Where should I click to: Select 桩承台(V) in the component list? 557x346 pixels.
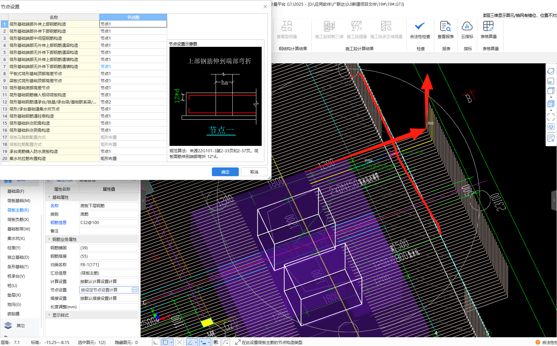point(16,276)
